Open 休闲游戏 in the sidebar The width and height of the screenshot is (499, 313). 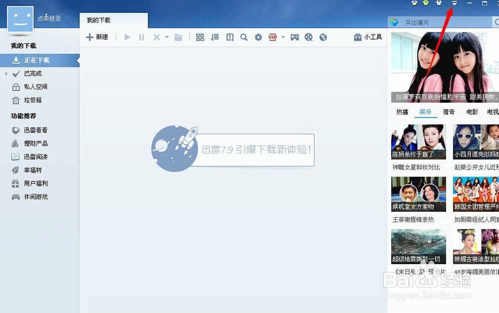(x=35, y=197)
